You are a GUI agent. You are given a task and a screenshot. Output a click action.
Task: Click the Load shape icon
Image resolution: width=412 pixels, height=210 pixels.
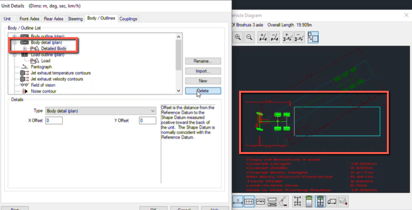click(x=34, y=61)
